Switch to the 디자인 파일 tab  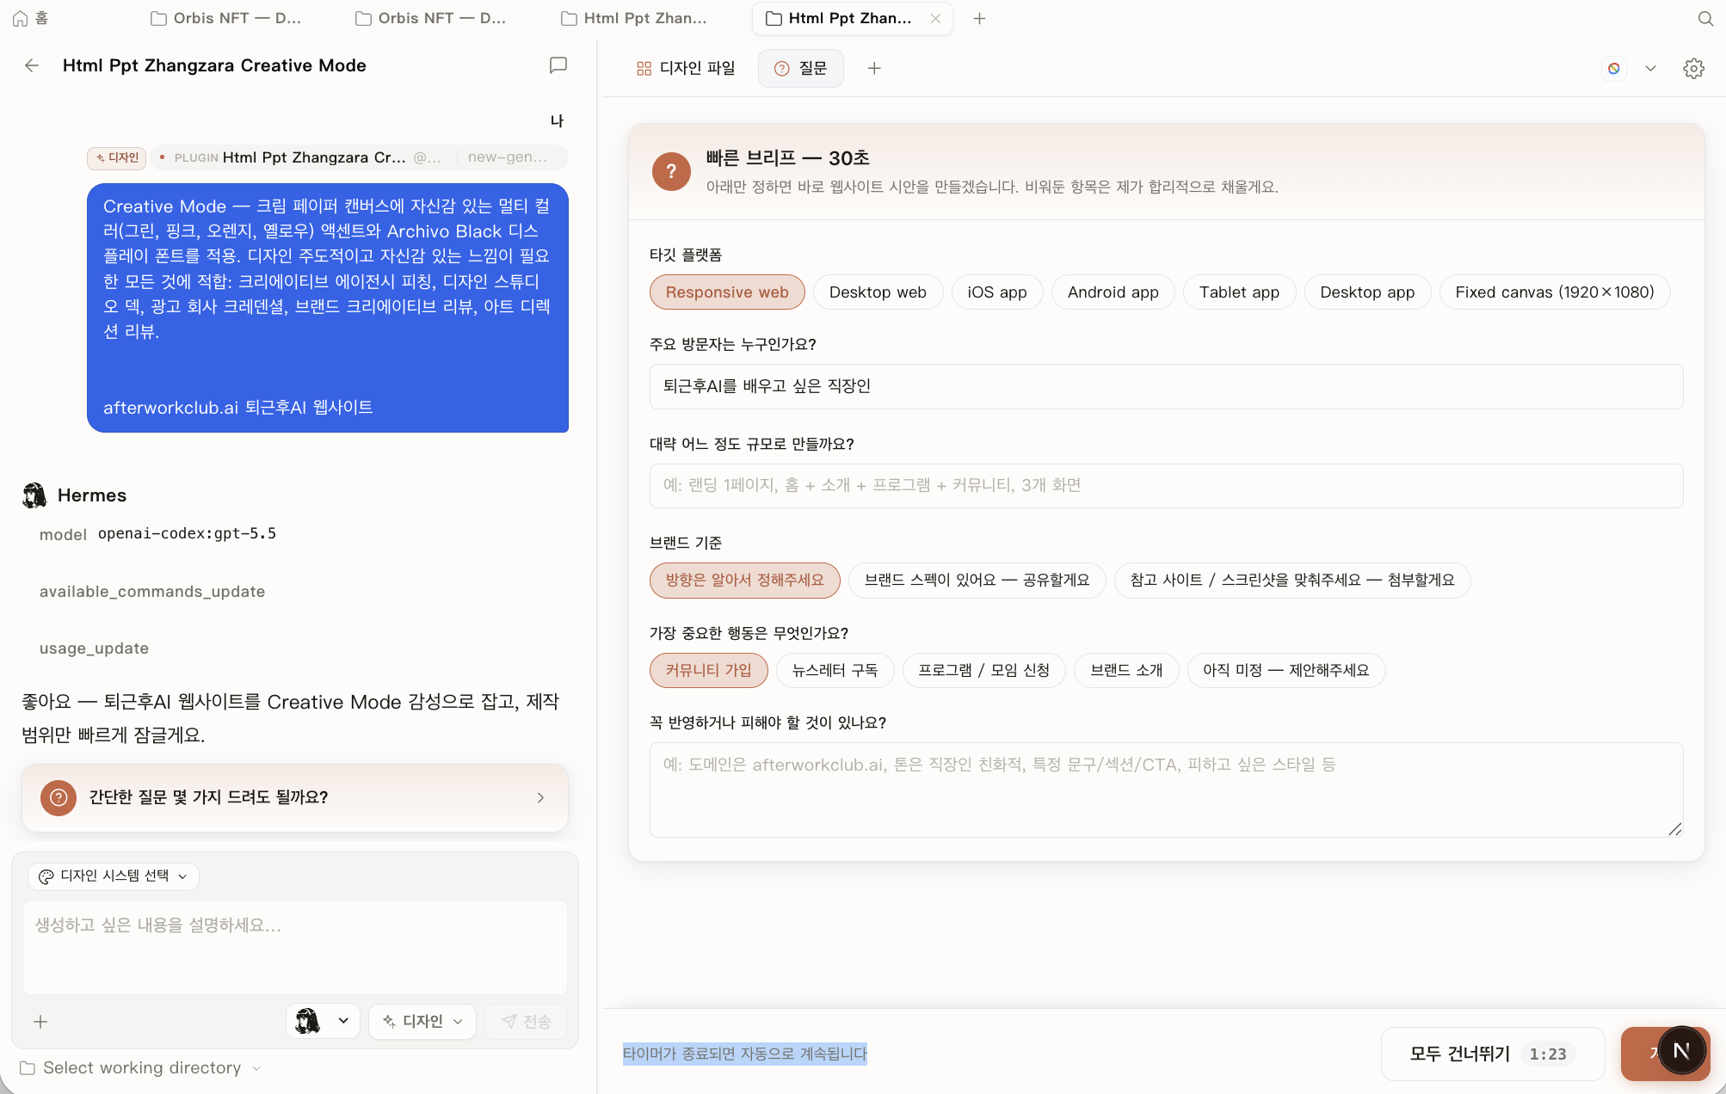tap(686, 68)
